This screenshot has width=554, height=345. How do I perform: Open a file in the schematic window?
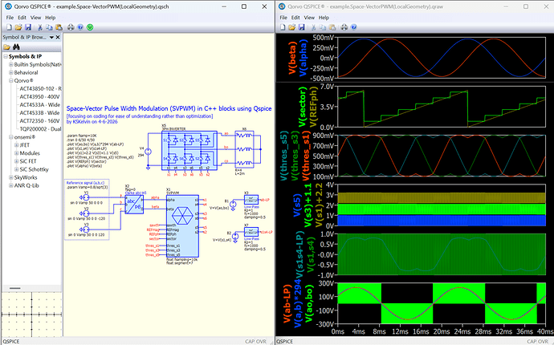point(18,27)
